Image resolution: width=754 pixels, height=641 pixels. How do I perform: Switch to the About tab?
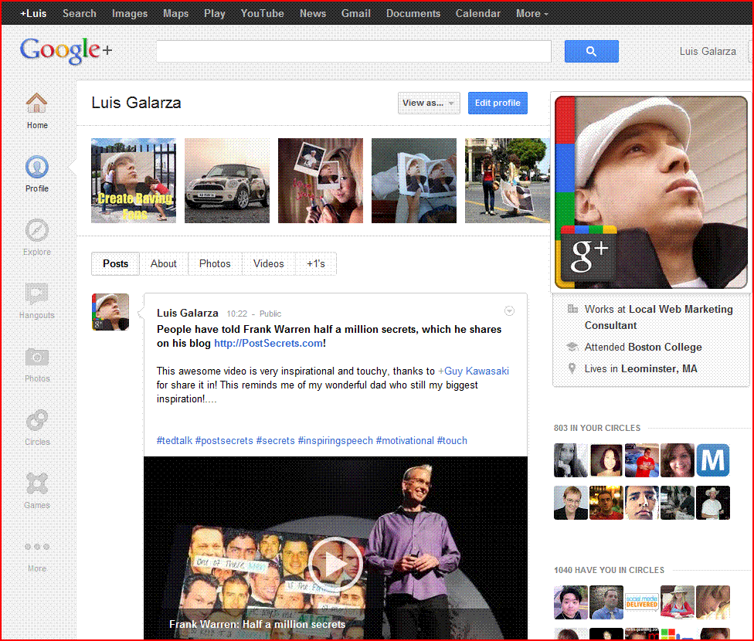(164, 263)
